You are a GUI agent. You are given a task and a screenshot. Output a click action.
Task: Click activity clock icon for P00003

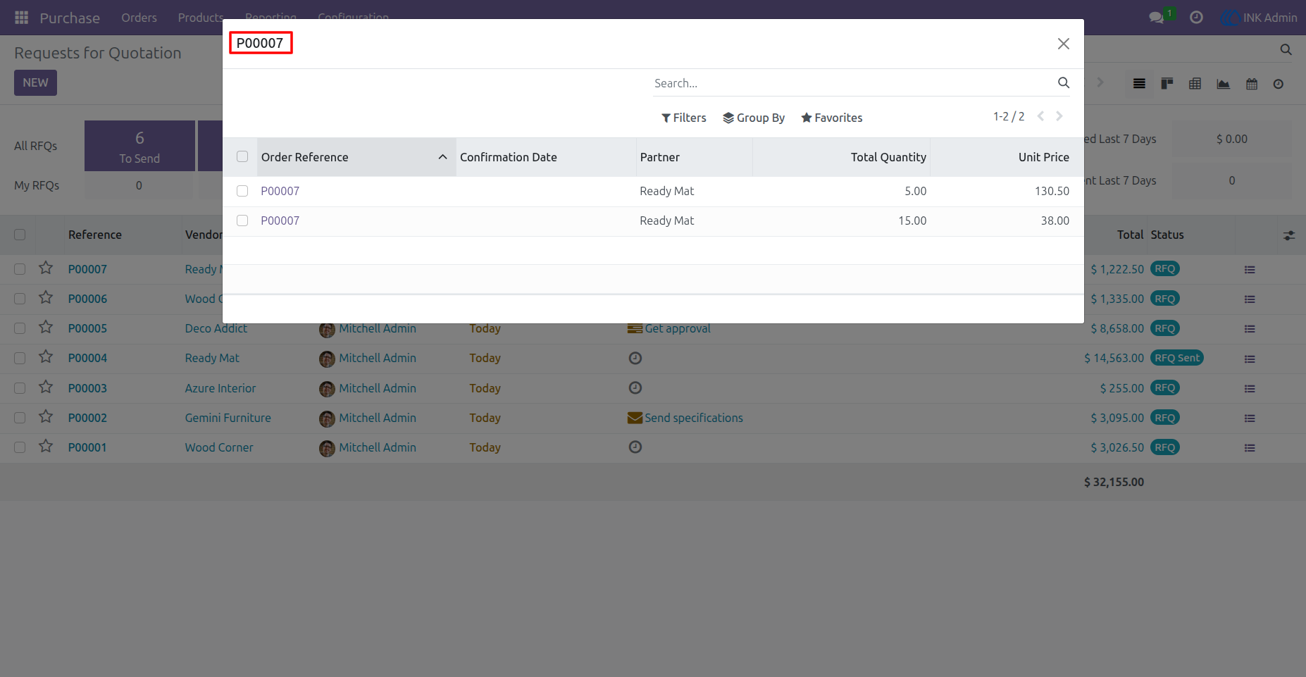coord(635,387)
